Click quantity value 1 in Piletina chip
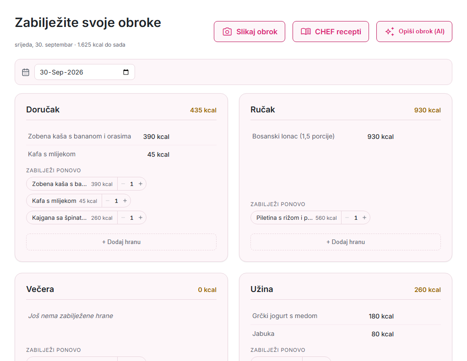 (356, 218)
